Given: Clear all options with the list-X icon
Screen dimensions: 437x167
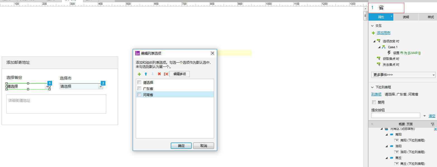Looking at the screenshot, I should click(x=166, y=74).
